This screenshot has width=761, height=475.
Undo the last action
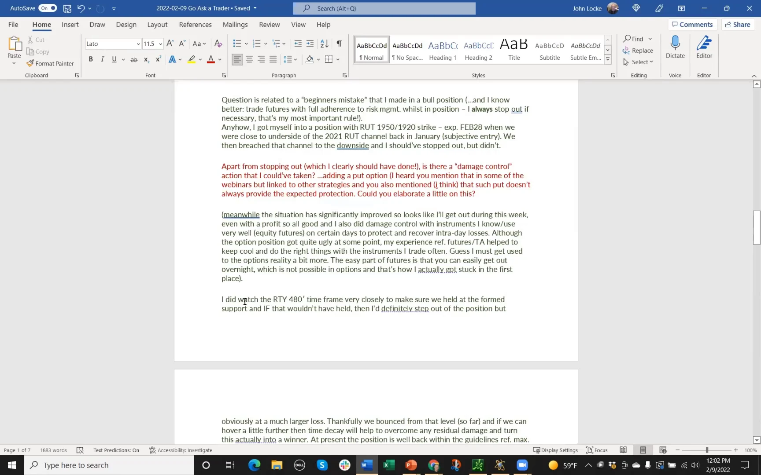(x=81, y=8)
